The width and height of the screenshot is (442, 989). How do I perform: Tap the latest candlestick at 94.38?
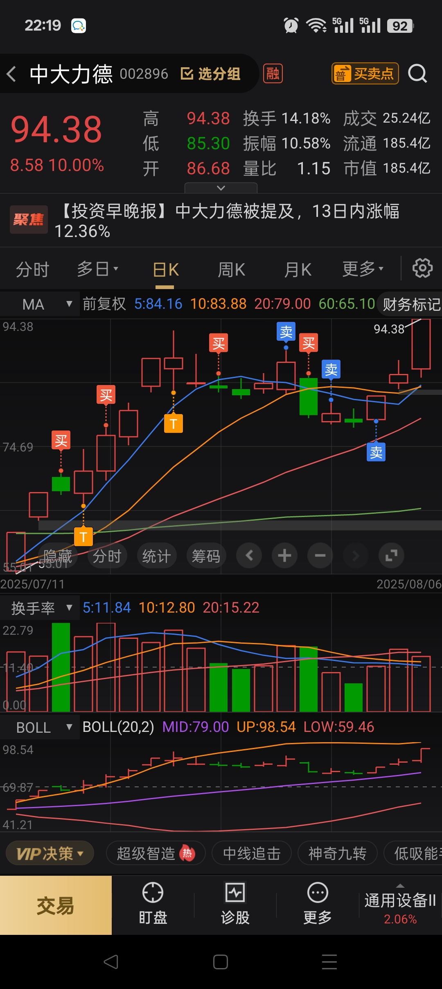click(421, 348)
